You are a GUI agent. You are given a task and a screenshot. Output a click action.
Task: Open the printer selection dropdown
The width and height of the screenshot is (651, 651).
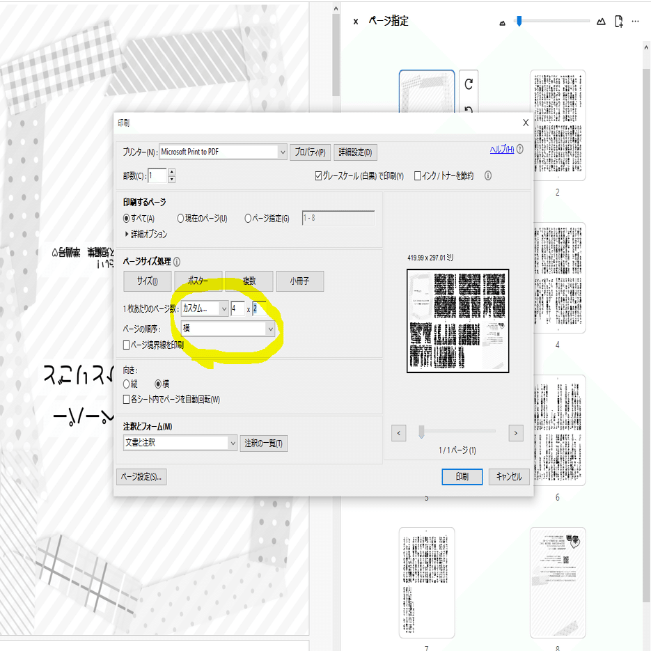pos(281,152)
